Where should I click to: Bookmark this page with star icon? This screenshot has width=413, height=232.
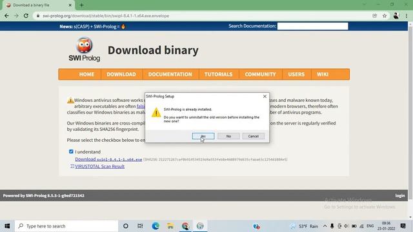pos(385,15)
